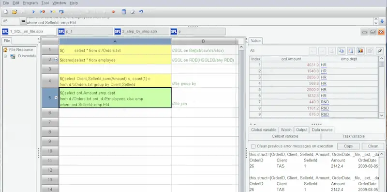
Task: Open the Task variable tab
Action: [353, 136]
